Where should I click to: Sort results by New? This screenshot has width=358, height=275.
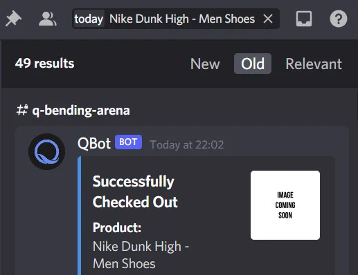[205, 64]
